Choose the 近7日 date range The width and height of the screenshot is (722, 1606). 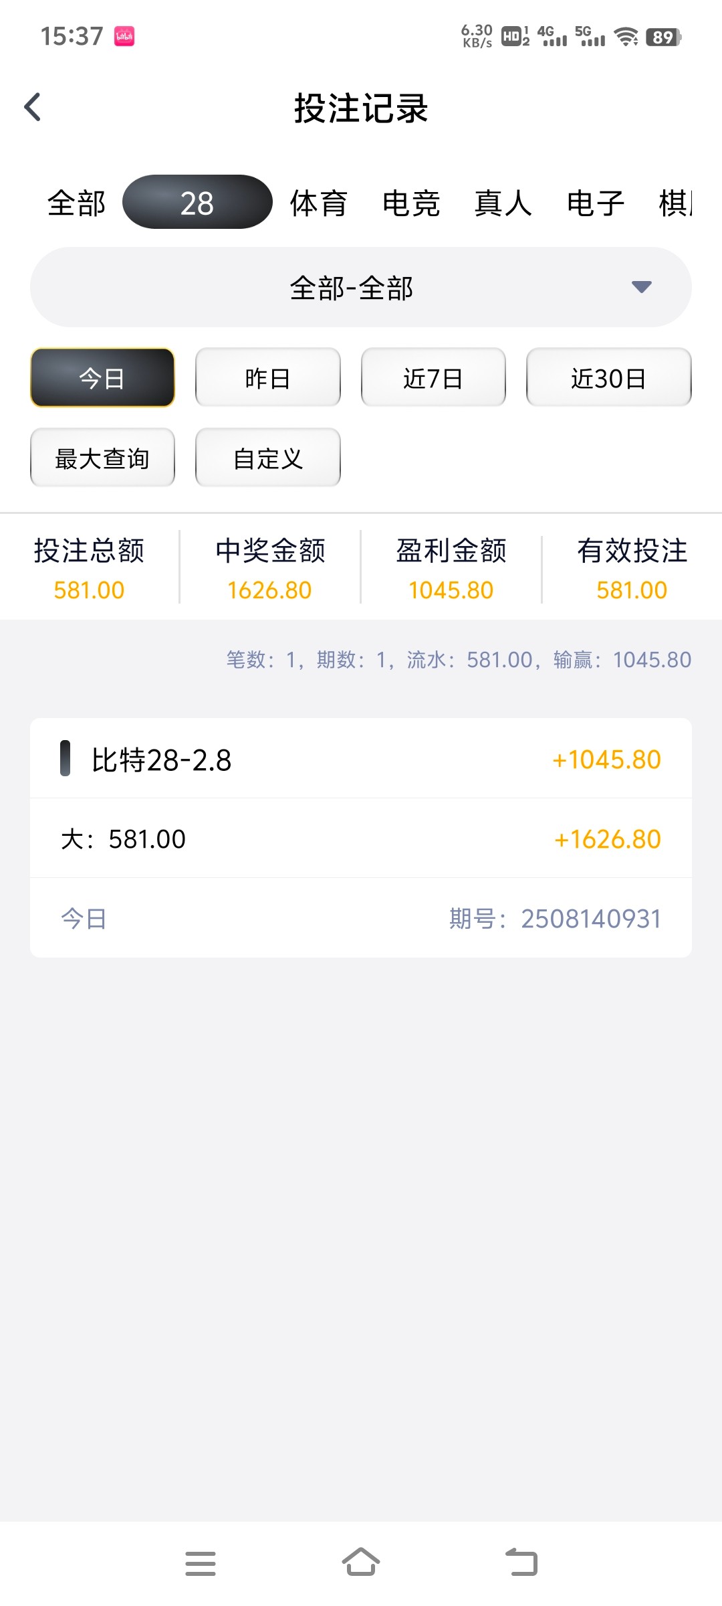(x=433, y=378)
